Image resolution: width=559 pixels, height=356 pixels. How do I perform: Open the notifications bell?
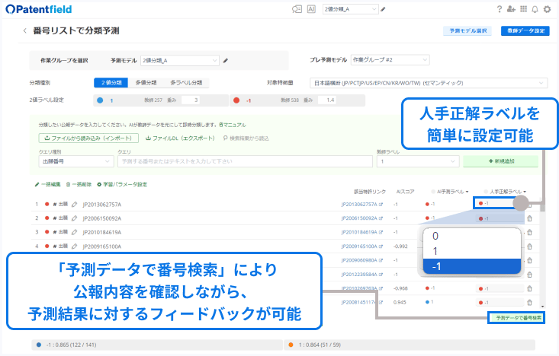coord(535,9)
